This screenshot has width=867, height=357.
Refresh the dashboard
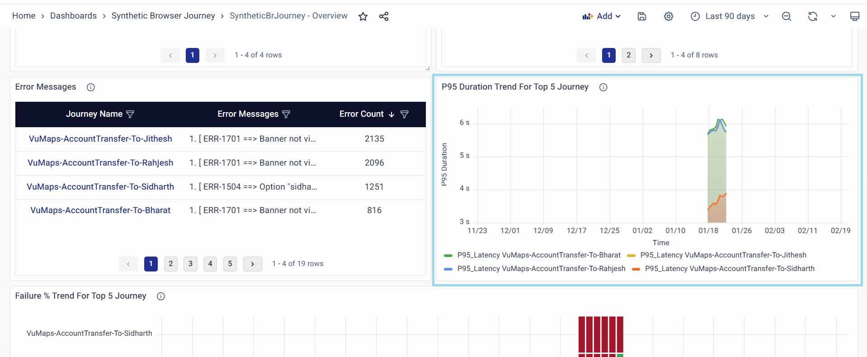812,17
